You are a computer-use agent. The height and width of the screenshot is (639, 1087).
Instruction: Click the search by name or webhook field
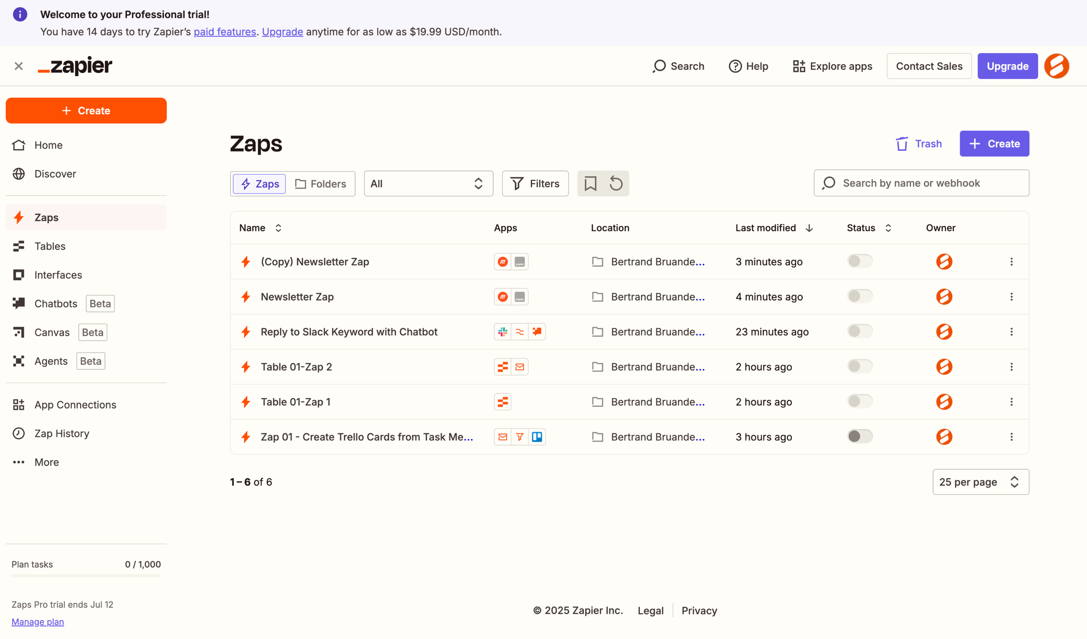[921, 183]
